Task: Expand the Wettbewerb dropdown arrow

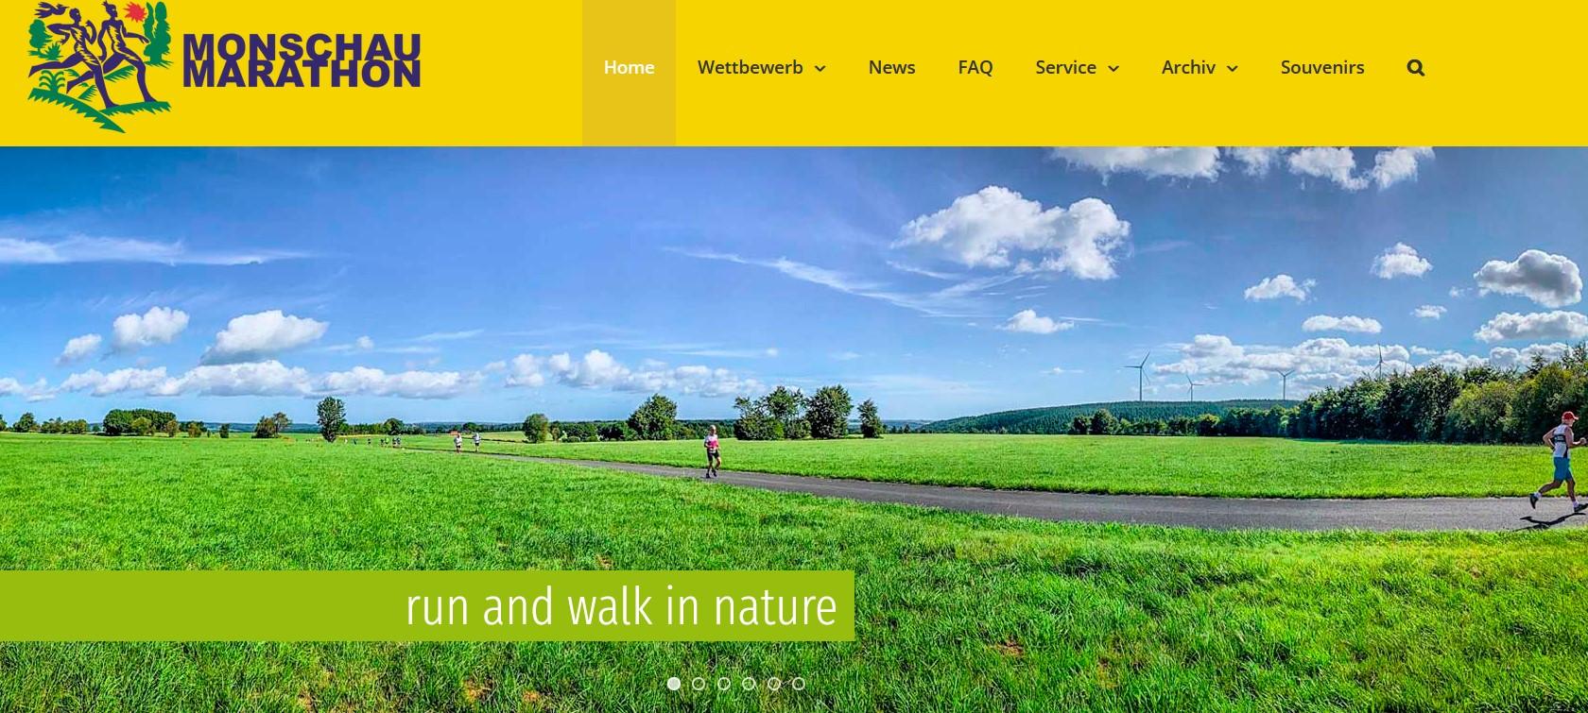Action: click(x=820, y=68)
